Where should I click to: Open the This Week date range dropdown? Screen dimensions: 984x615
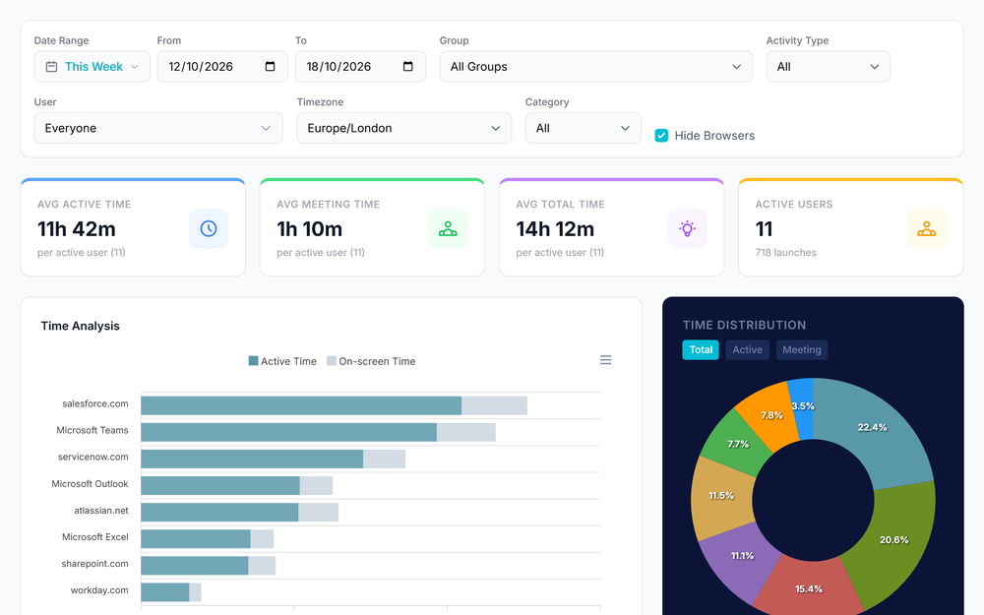coord(92,67)
